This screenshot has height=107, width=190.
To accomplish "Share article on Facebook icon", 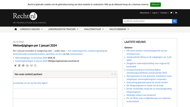I will (23, 65).
